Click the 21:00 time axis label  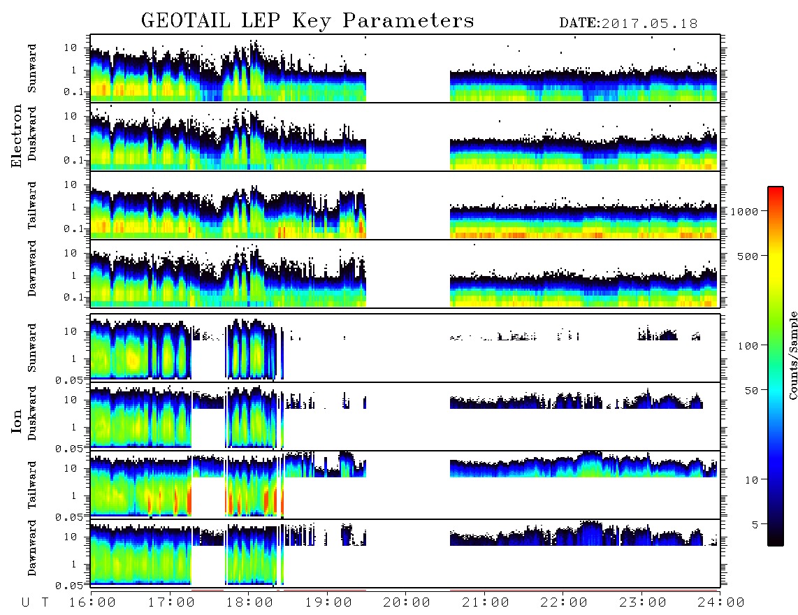486,603
